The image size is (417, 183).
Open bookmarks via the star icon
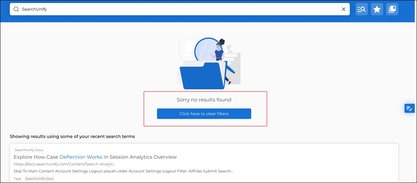377,9
